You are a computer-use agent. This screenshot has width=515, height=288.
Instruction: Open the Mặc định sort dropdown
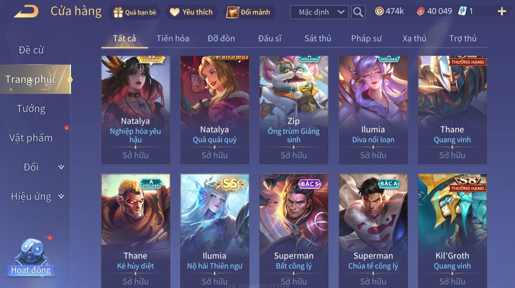coord(319,12)
